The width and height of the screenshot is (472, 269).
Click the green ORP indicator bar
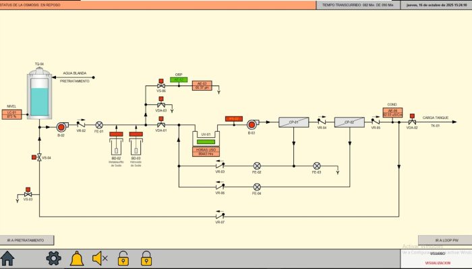pyautogui.click(x=179, y=80)
